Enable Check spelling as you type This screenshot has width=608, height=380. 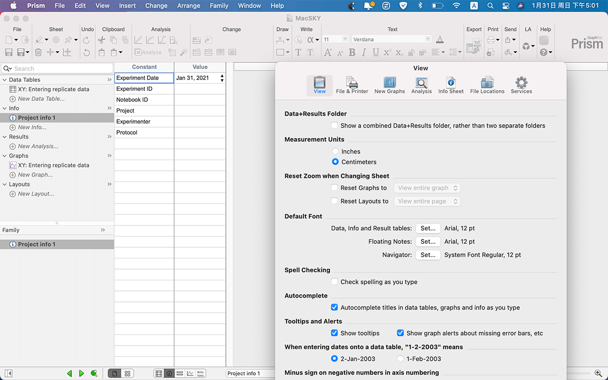[334, 282]
